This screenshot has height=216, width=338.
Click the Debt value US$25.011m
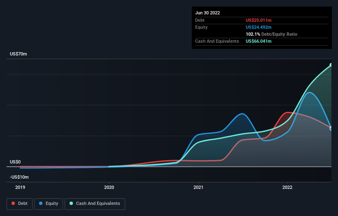point(259,20)
